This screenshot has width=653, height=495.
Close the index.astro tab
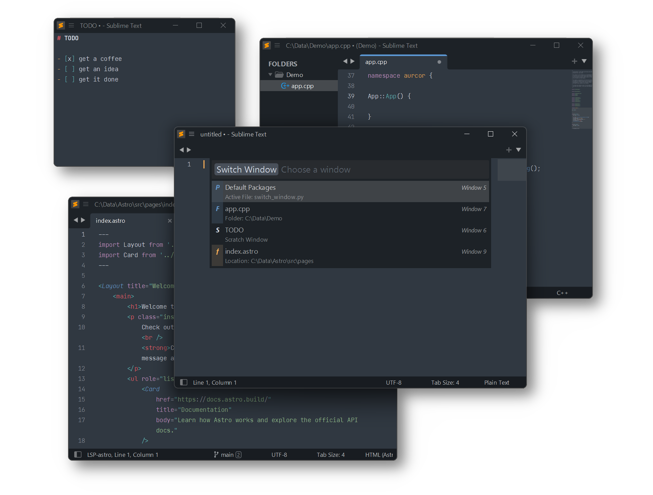point(170,221)
